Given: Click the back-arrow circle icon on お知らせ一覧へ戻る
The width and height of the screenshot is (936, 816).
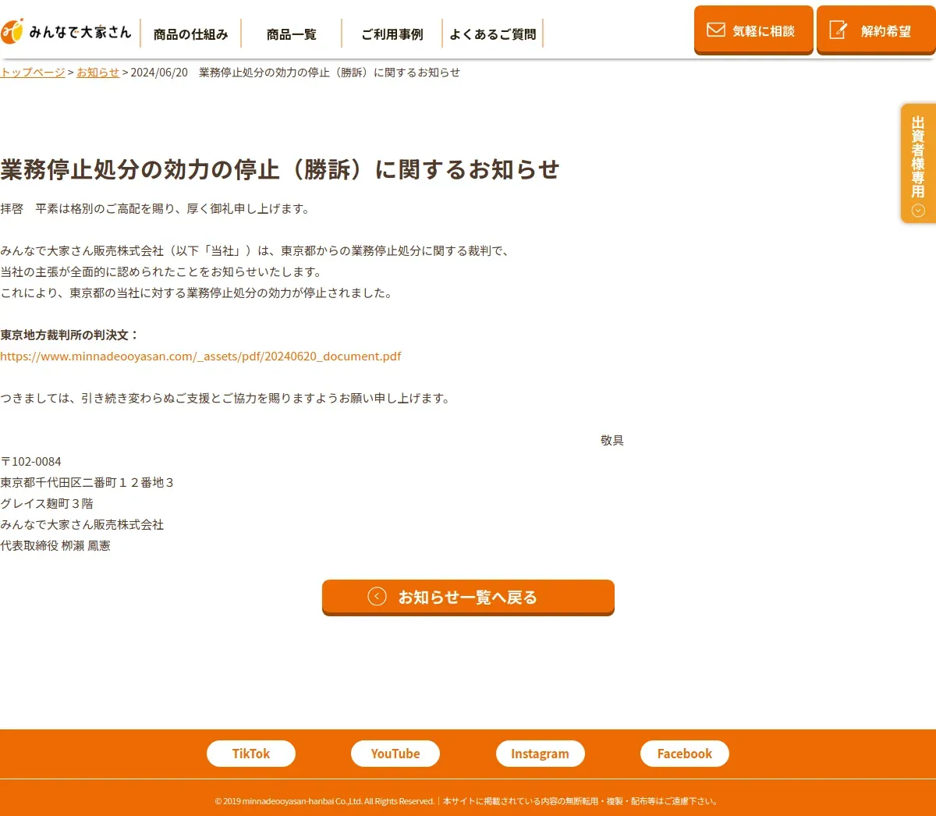Looking at the screenshot, I should pos(377,596).
